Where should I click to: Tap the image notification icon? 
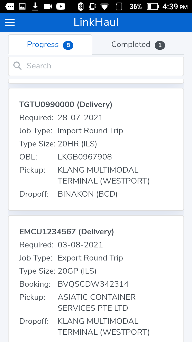pos(23,6)
